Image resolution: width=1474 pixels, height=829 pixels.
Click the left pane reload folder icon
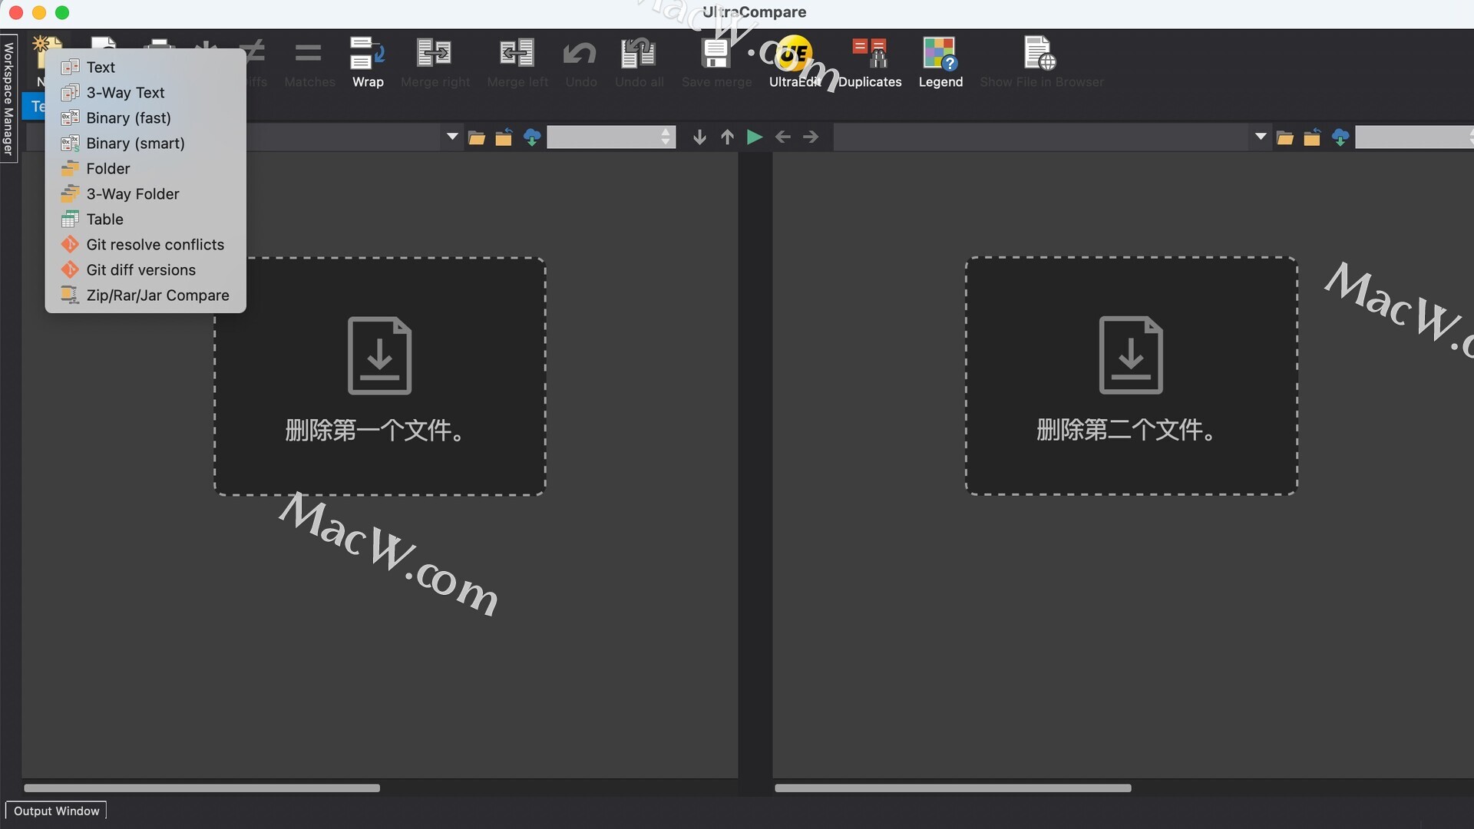pos(504,137)
